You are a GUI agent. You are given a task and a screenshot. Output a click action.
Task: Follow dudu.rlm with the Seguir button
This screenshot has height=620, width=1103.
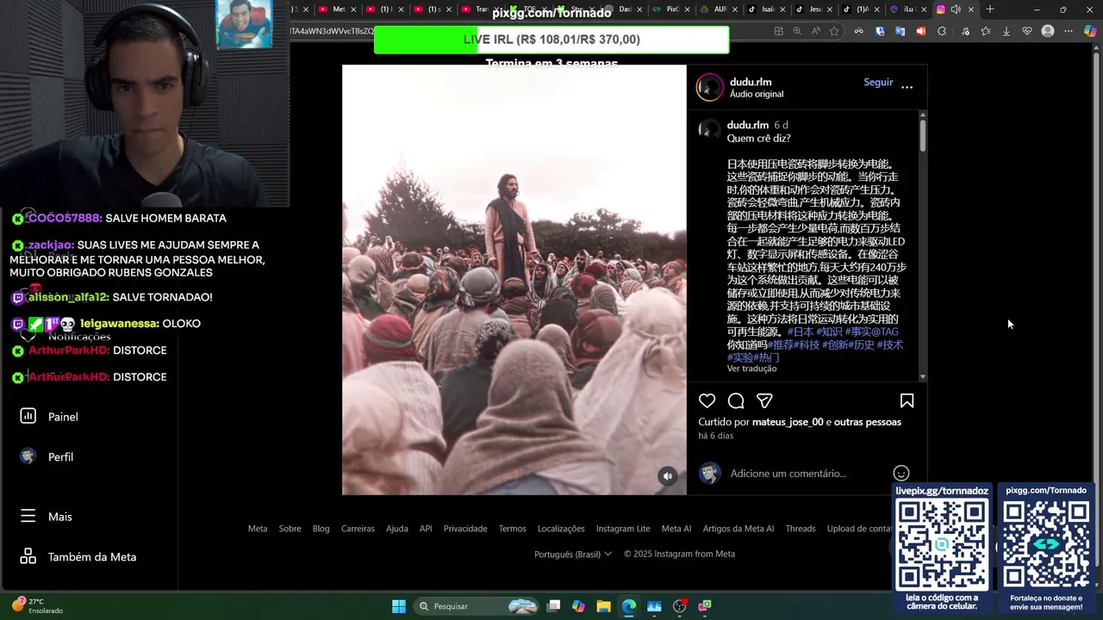click(x=878, y=82)
